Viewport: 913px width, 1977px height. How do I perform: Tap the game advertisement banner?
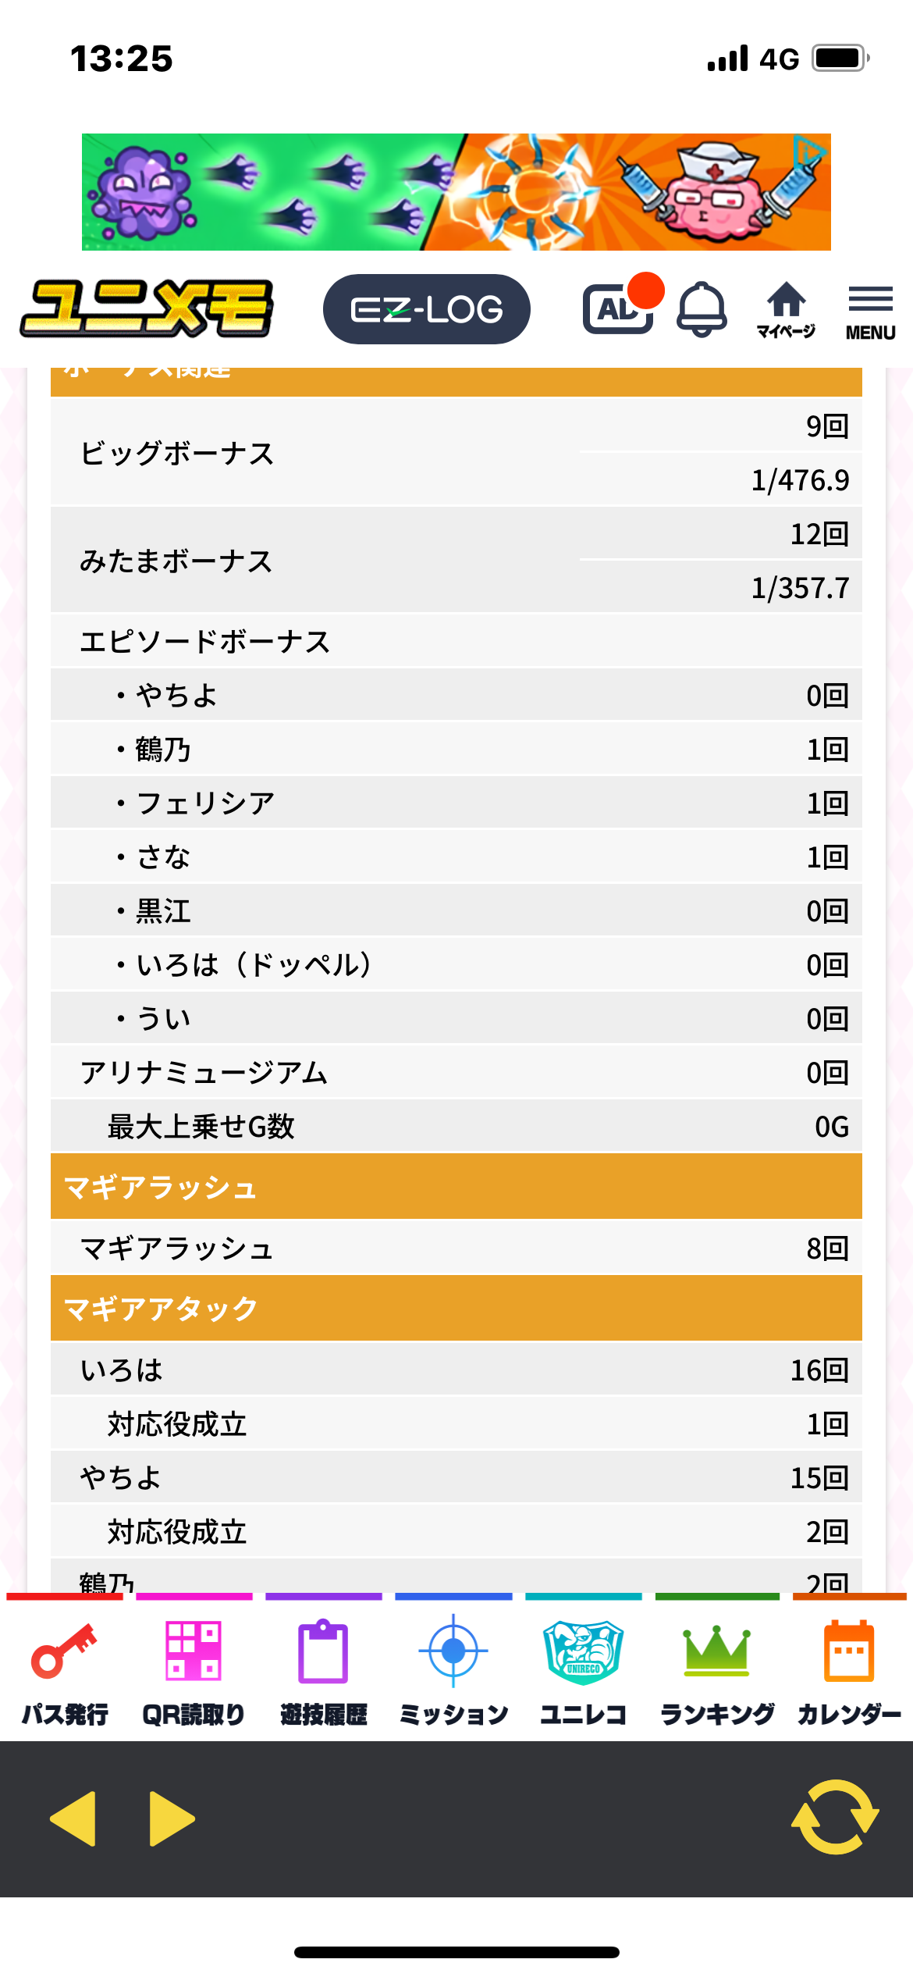click(456, 192)
